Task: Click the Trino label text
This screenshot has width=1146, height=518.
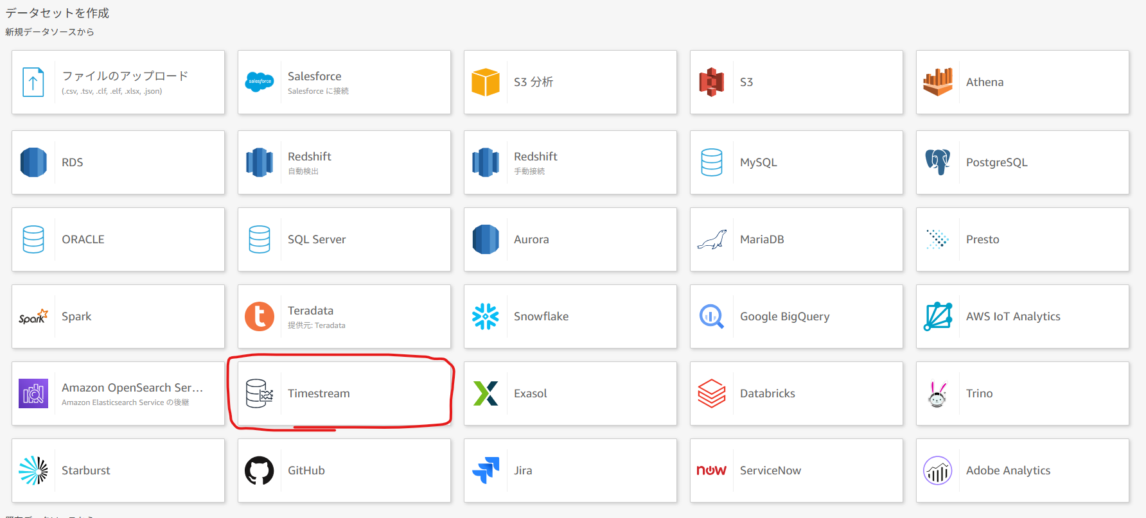Action: click(980, 393)
